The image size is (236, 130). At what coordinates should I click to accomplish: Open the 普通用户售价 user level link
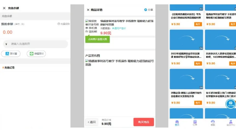click(119, 28)
